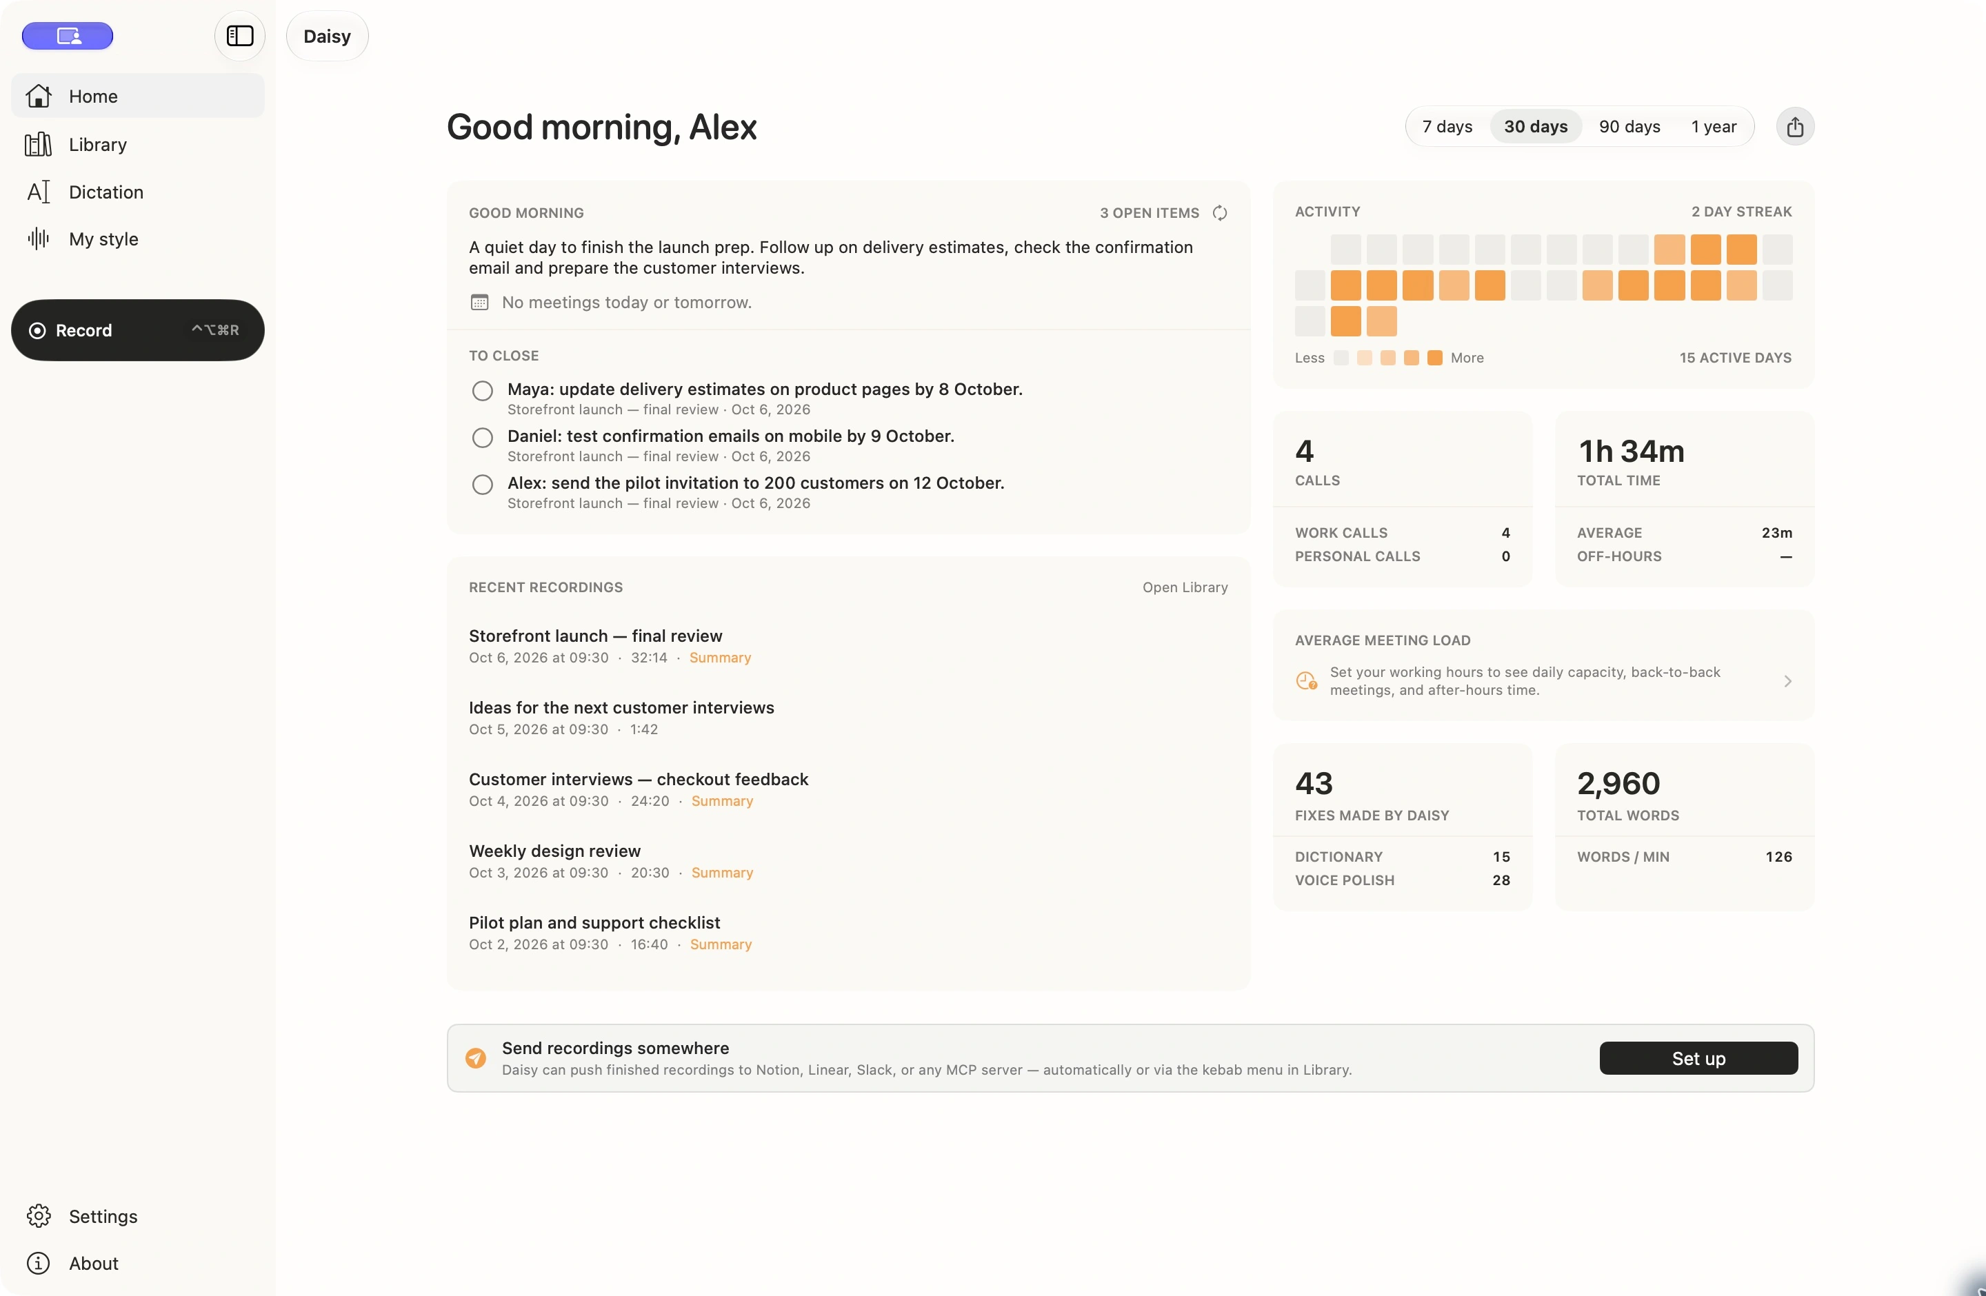Open Customer interviews — checkout feedback recording
This screenshot has width=1986, height=1296.
coord(639,779)
